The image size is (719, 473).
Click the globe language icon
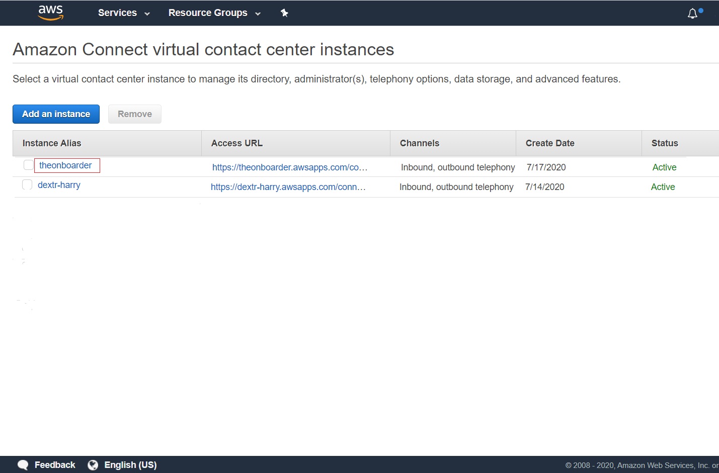coord(93,465)
